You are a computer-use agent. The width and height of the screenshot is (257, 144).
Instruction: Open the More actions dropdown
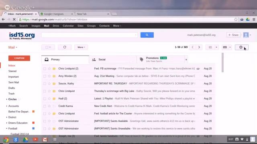[x=81, y=47]
